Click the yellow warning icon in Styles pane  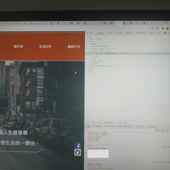click(x=86, y=152)
